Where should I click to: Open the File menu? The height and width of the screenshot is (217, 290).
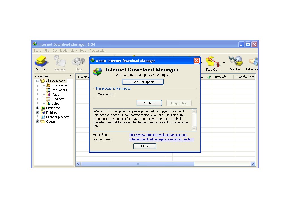(x=47, y=51)
